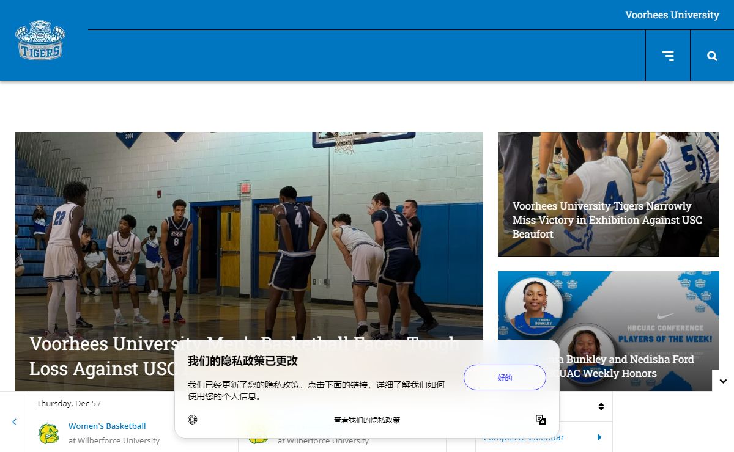Click the Wilberforce bulldog logo beside Women's Basketball
Viewport: 734px width, 452px height.
(x=49, y=433)
